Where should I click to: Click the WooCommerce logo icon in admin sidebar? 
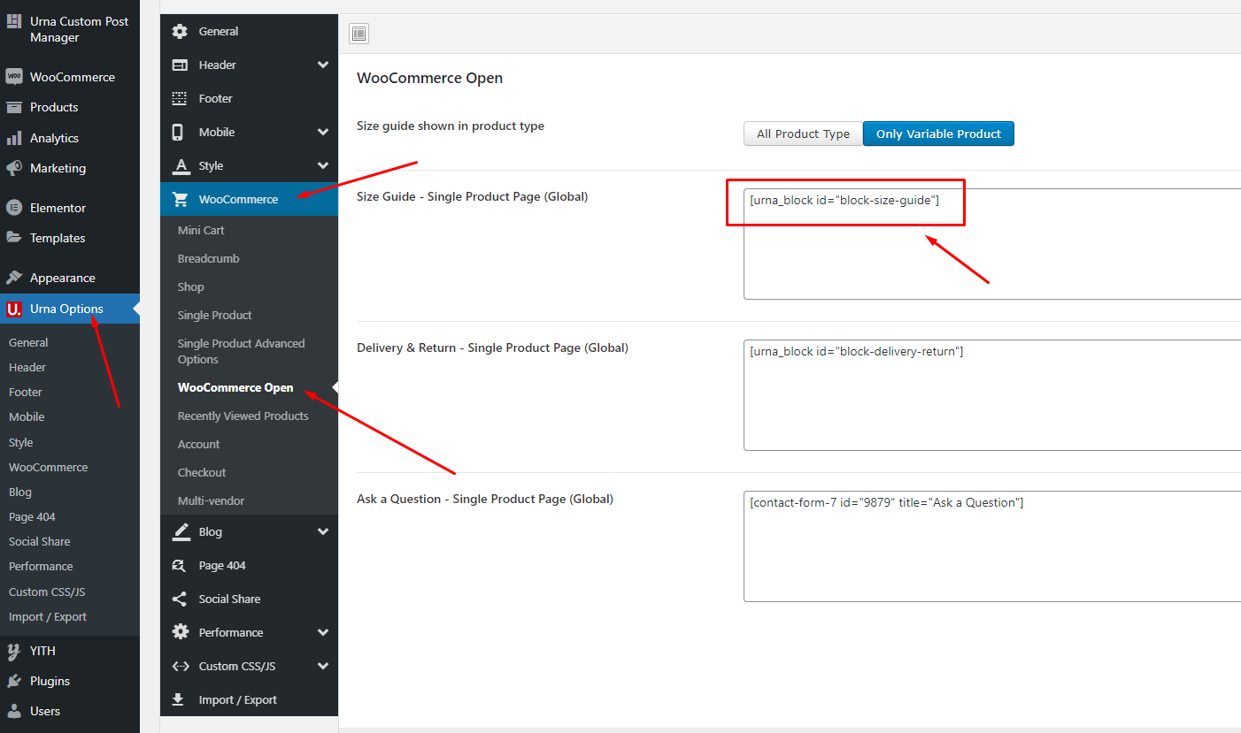click(x=14, y=77)
